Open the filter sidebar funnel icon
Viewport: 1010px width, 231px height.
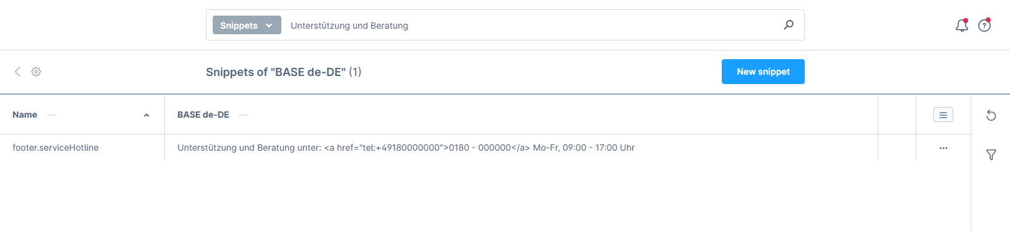pos(991,154)
